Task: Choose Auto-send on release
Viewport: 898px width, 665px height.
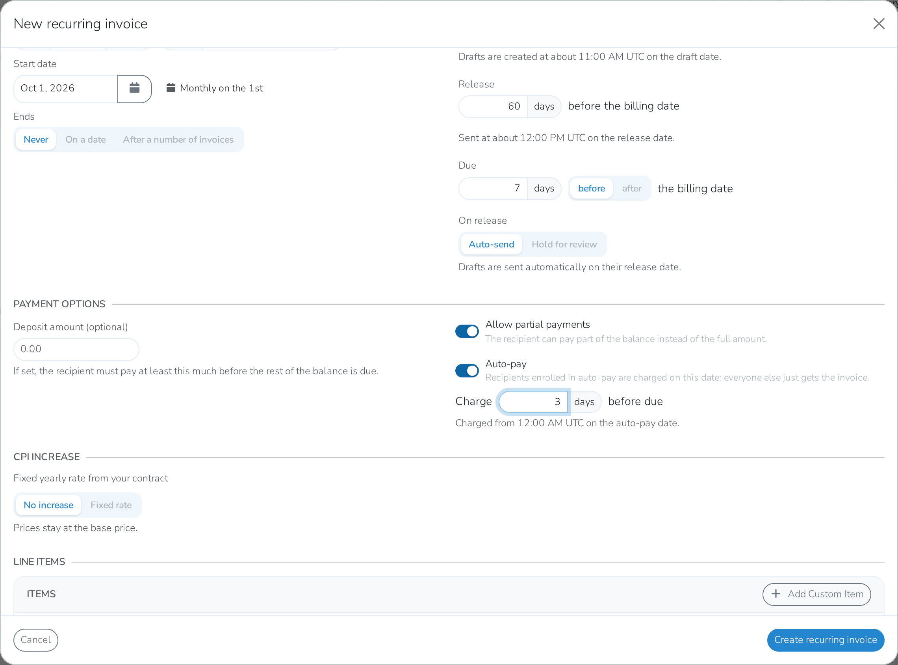Action: (x=491, y=244)
